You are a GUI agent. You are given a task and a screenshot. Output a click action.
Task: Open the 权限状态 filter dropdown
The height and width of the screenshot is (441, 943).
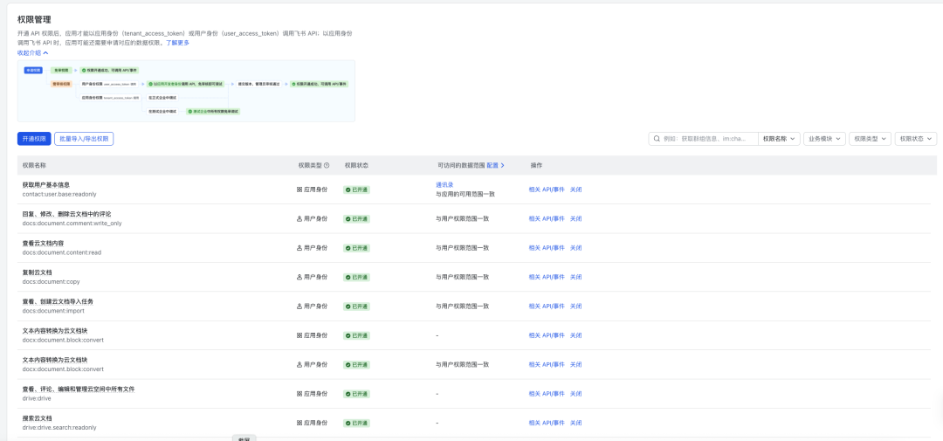916,139
